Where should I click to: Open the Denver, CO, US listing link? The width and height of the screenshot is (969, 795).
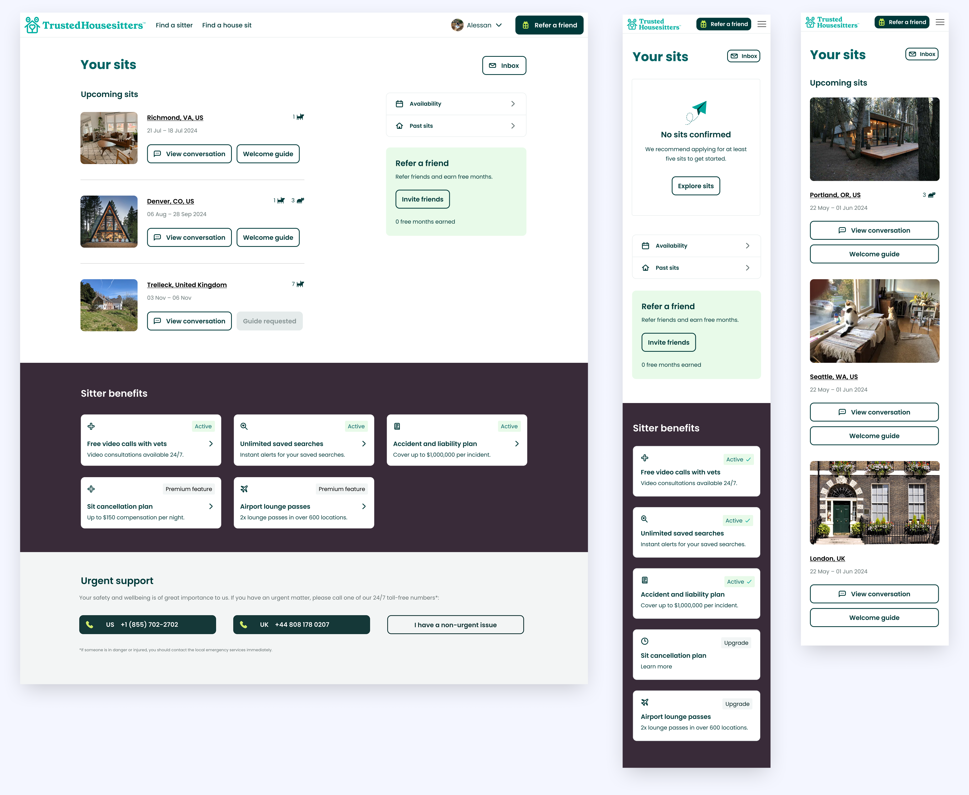point(170,201)
